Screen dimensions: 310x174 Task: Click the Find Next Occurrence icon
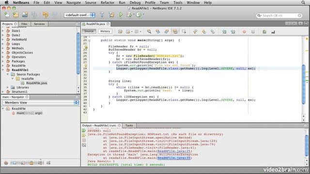[x=167, y=31]
